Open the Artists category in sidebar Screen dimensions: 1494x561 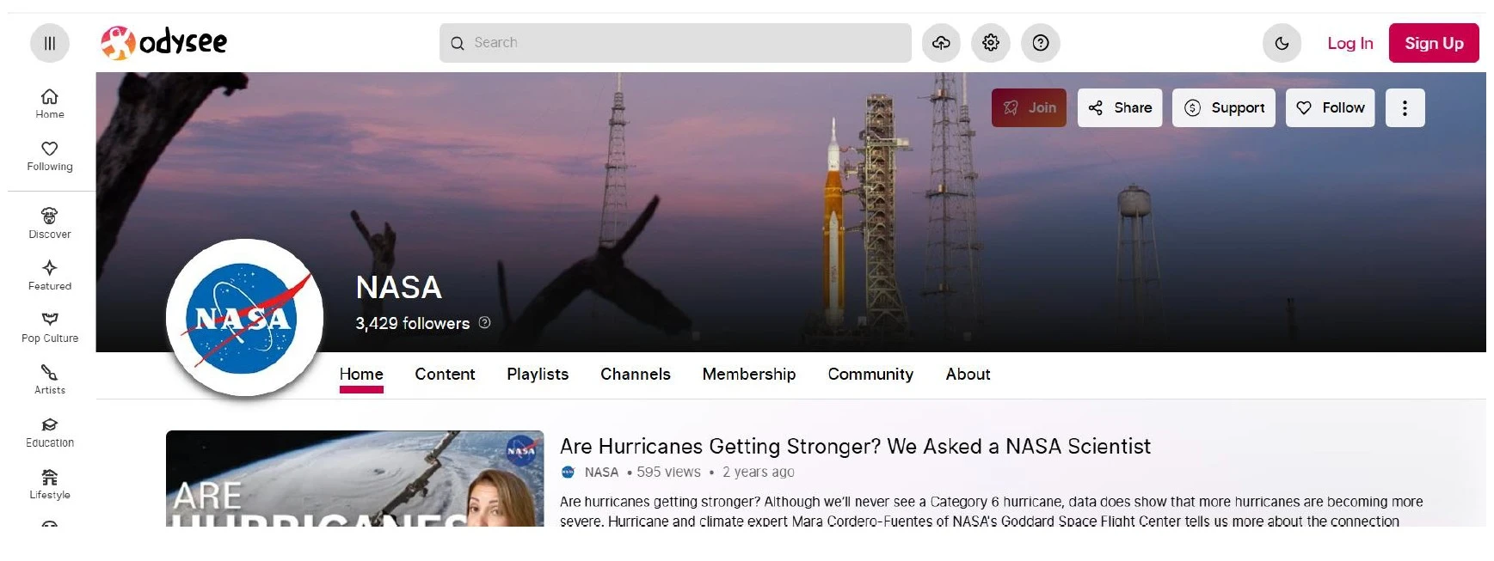pyautogui.click(x=50, y=379)
